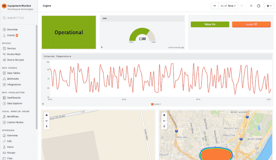
Task: Go to Webhooks in the sidebar
Action: [x=13, y=79]
